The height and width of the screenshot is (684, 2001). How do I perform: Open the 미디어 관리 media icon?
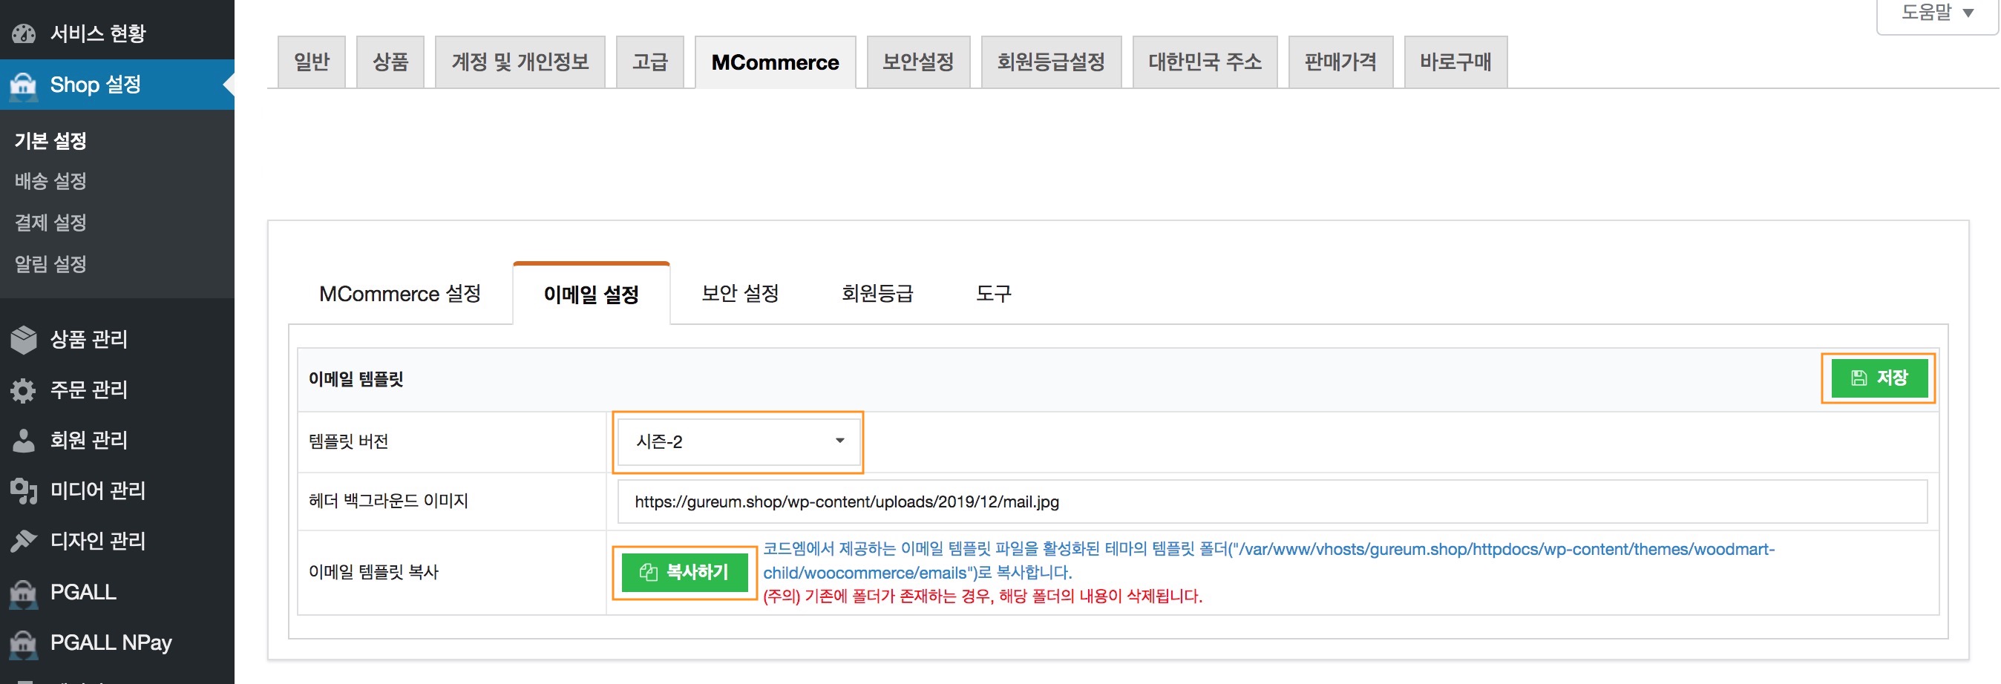(23, 490)
